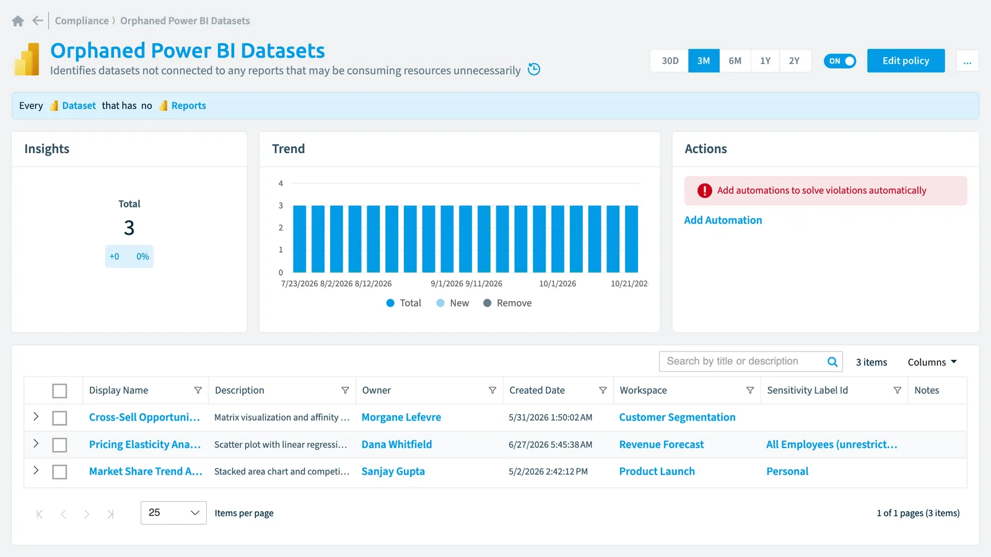Open the Market Share Trend A... dataset link
The width and height of the screenshot is (991, 557).
(146, 471)
